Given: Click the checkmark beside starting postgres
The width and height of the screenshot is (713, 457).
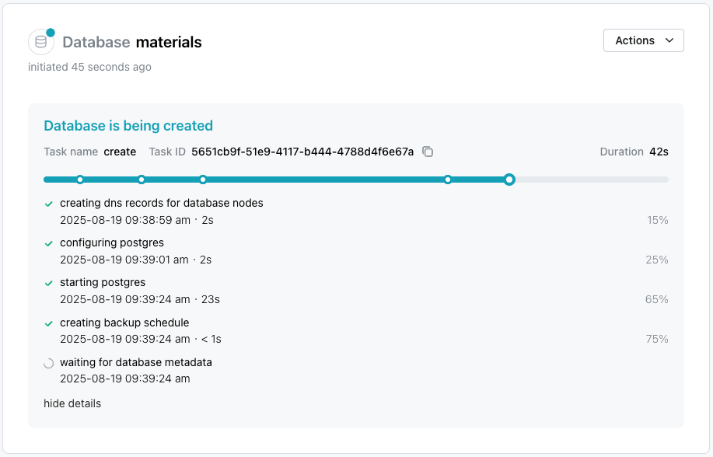Looking at the screenshot, I should (49, 283).
